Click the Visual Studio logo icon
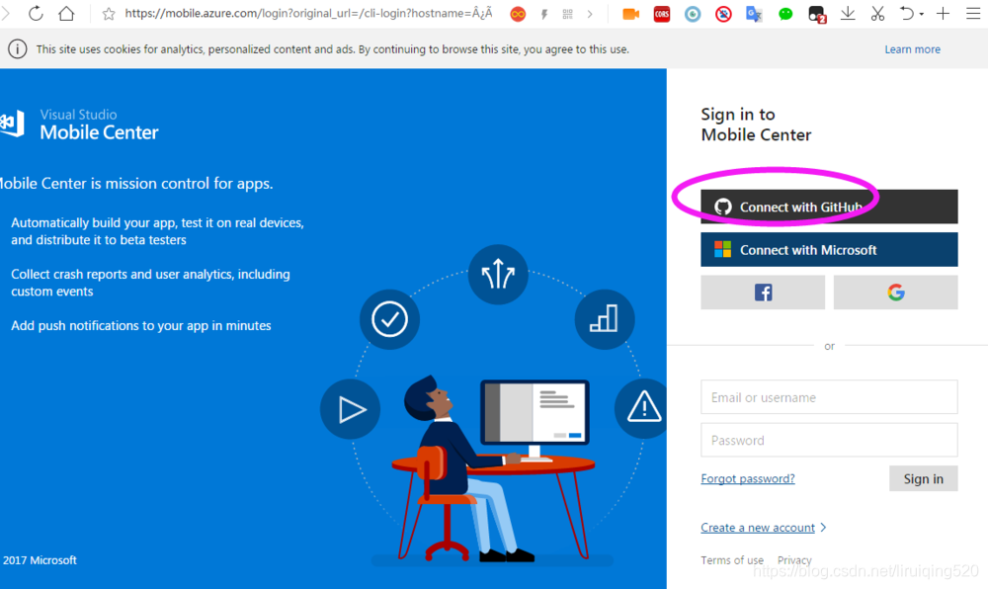The width and height of the screenshot is (988, 589). click(x=13, y=124)
